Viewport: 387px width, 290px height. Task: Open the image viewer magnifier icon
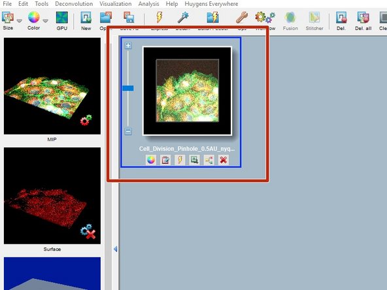tap(195, 160)
